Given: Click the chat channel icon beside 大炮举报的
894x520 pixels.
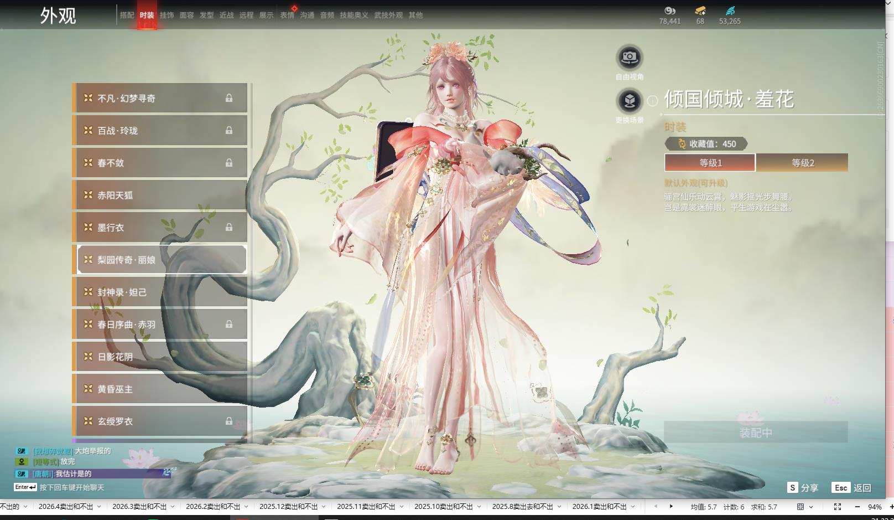Looking at the screenshot, I should click(x=22, y=451).
